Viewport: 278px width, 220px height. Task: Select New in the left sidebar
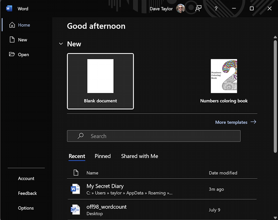23,40
